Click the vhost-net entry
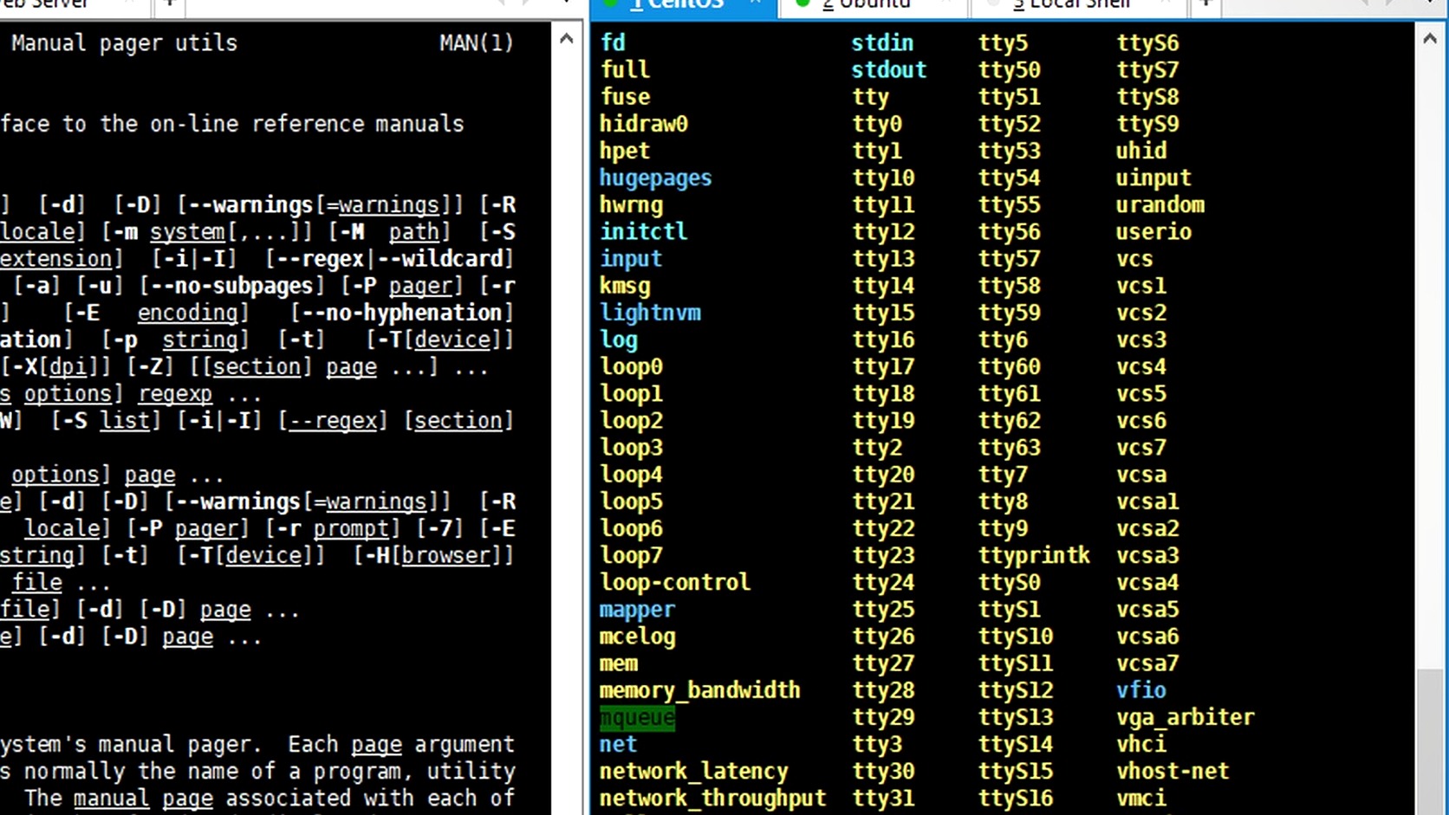The width and height of the screenshot is (1449, 815). tap(1172, 772)
